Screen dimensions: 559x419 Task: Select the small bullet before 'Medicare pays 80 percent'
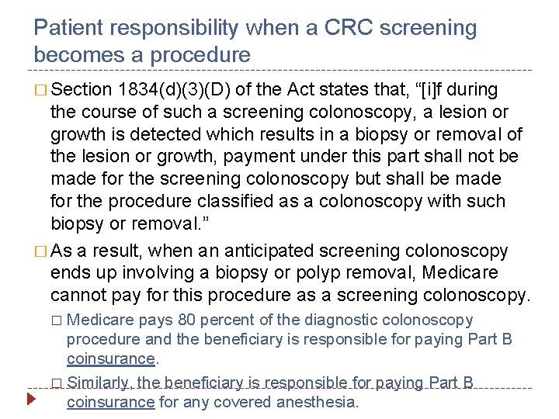click(x=57, y=320)
